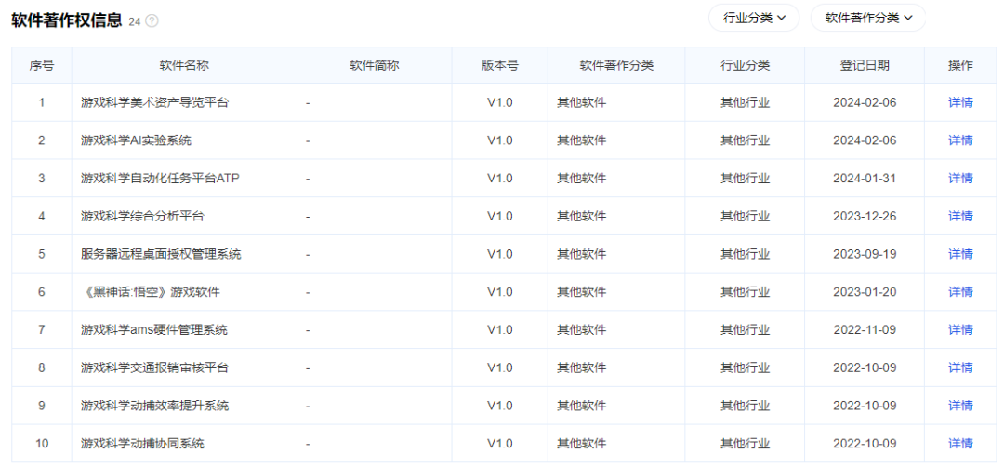Open 详情 for 游戏科学AI实验系统
This screenshot has height=467, width=1004.
point(960,140)
